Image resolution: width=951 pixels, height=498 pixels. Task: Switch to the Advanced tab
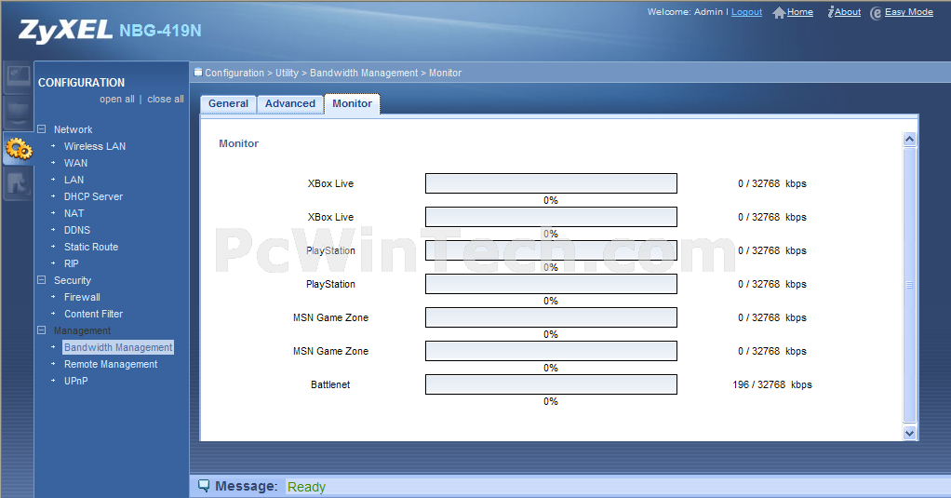[x=290, y=103]
